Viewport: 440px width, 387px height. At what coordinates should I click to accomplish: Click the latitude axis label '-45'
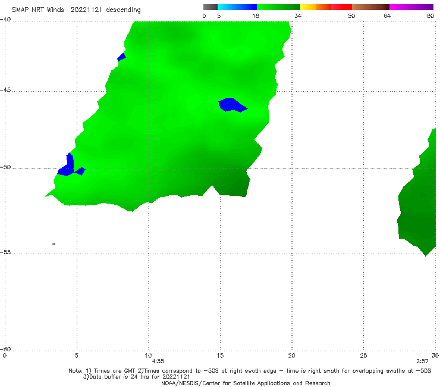pyautogui.click(x=5, y=90)
